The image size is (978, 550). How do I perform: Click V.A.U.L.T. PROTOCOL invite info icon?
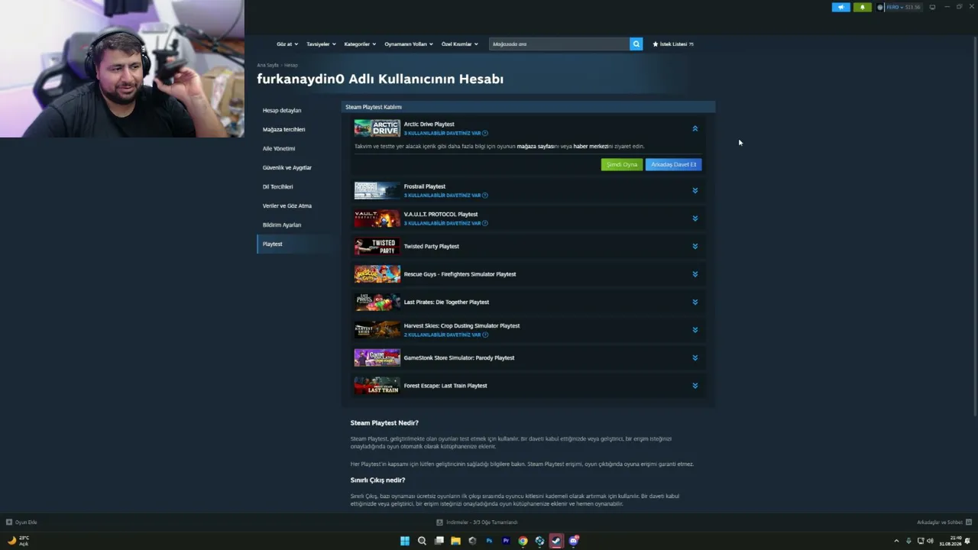click(x=485, y=224)
